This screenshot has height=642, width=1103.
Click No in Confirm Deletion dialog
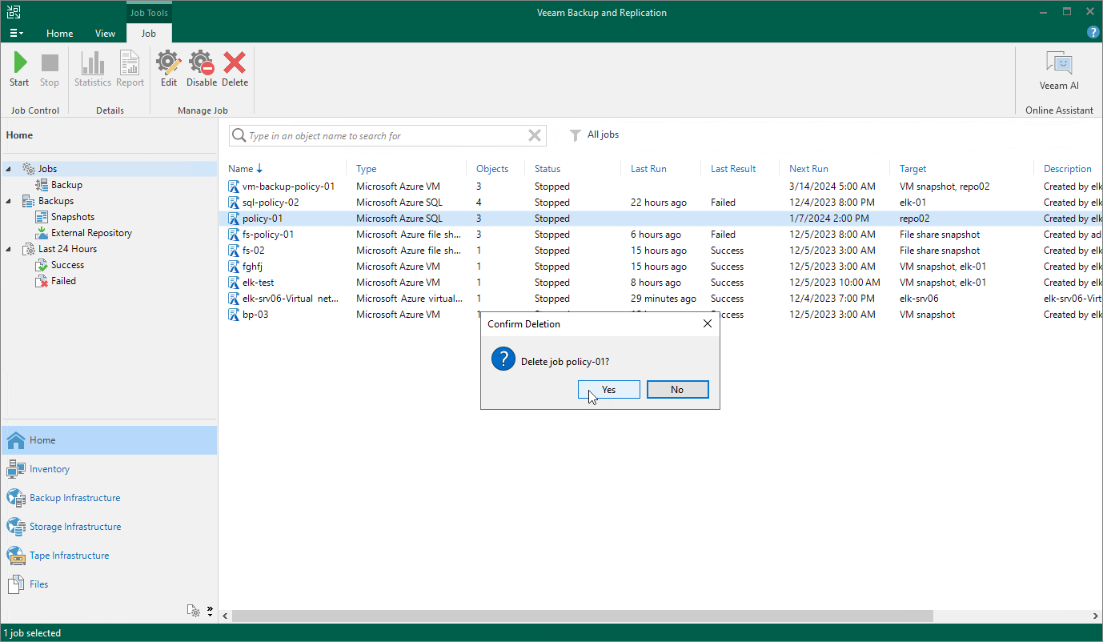tap(677, 390)
